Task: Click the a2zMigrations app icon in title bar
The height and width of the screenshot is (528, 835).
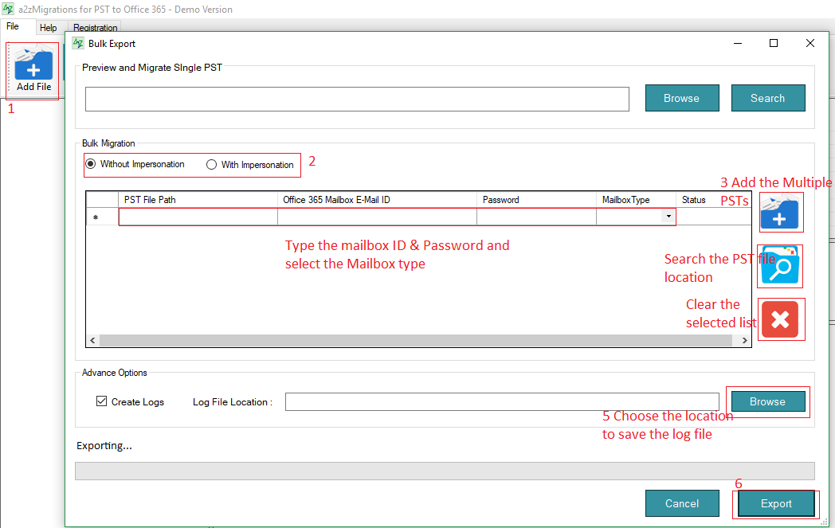Action: point(9,10)
